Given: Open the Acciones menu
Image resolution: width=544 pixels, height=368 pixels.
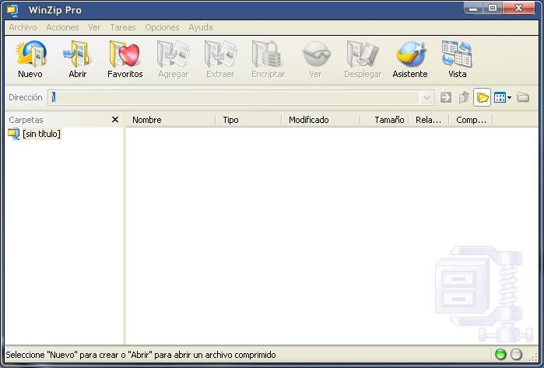Looking at the screenshot, I should pos(62,27).
